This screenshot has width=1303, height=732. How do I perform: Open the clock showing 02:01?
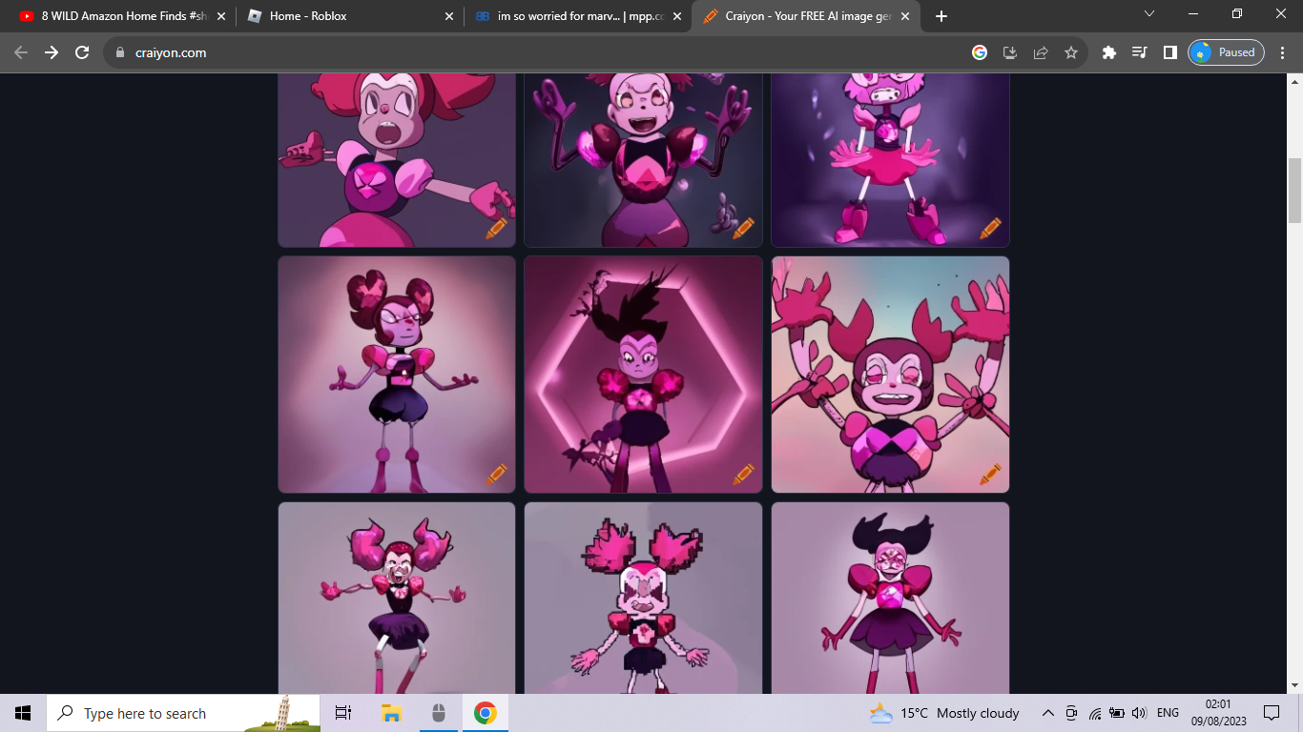click(1218, 713)
